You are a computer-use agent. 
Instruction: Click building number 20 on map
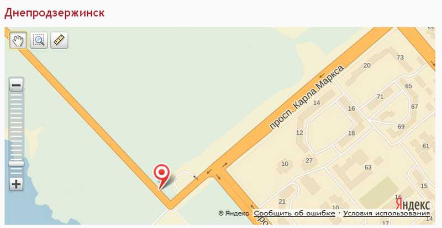(x=367, y=66)
